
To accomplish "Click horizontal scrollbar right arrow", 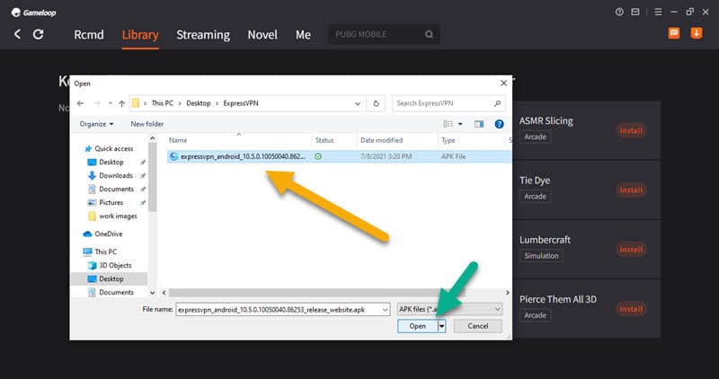I will 507,293.
